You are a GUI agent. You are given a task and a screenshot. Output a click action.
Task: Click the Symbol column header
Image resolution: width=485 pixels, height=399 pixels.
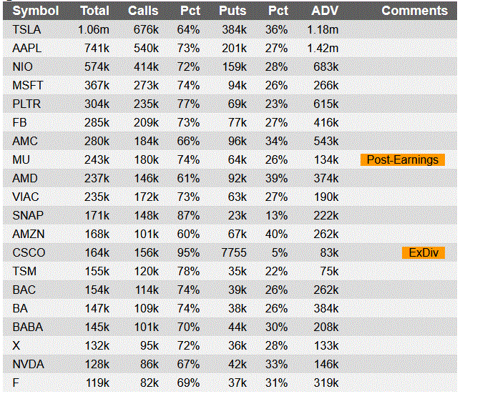point(35,11)
